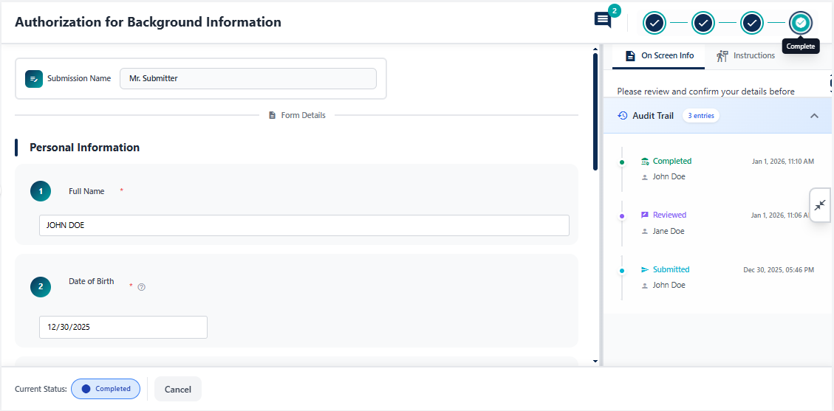
Task: Collapse the Audit Trail section chevron
Action: pos(814,116)
